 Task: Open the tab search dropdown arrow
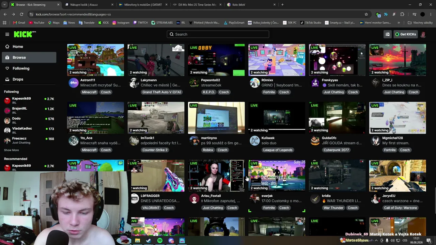click(x=4, y=5)
